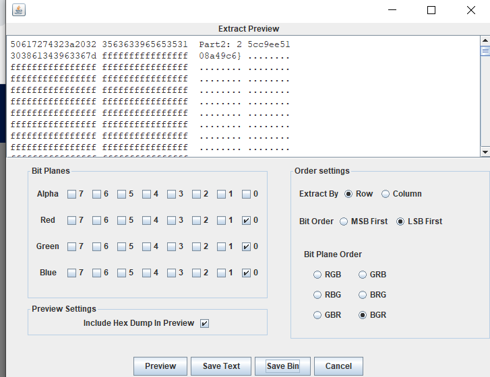Click the Save Text button
Image resolution: width=490 pixels, height=377 pixels.
pos(221,366)
